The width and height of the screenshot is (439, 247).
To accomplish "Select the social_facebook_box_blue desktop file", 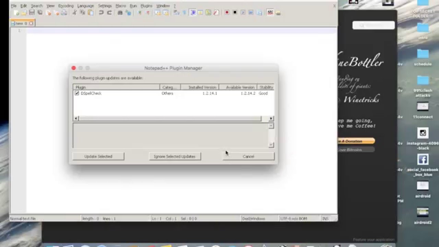I will point(423,165).
